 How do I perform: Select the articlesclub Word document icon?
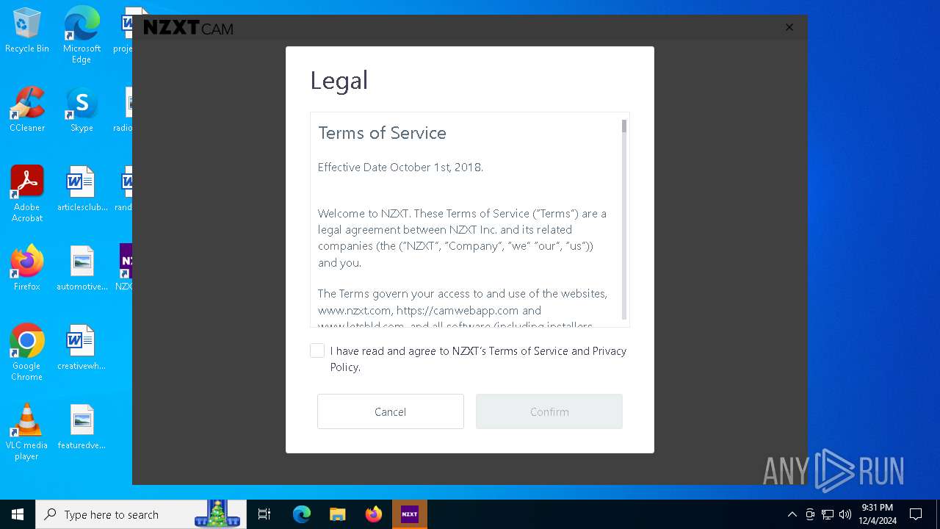82,189
